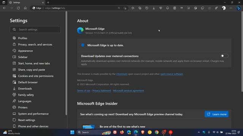Image resolution: width=243 pixels, height=136 pixels.
Task: Open the Favorites toolbar button
Action: tap(133, 8)
